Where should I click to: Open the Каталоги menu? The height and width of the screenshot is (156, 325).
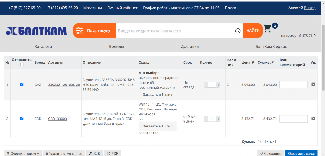43,46
